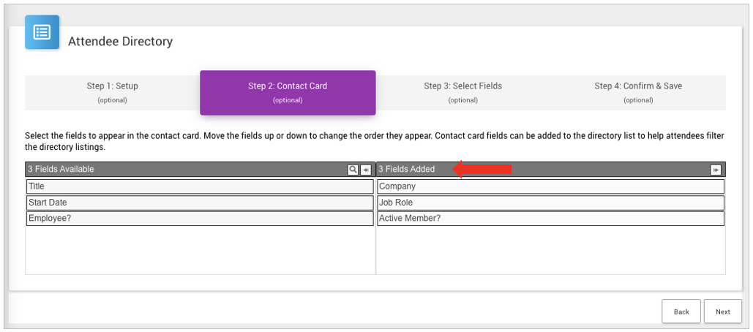Click the remove-all arrow icon in Fields Added

pos(716,170)
